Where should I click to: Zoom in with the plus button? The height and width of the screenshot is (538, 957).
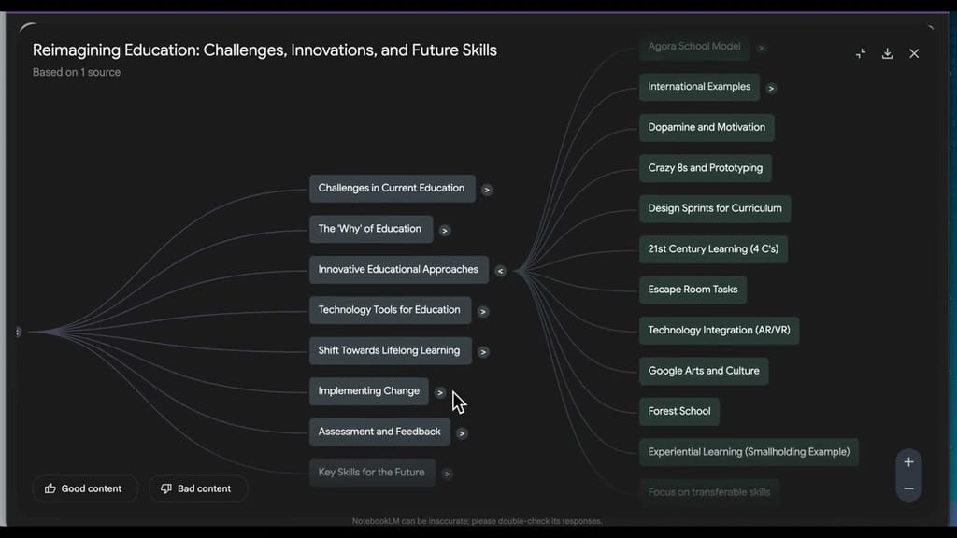(x=908, y=461)
